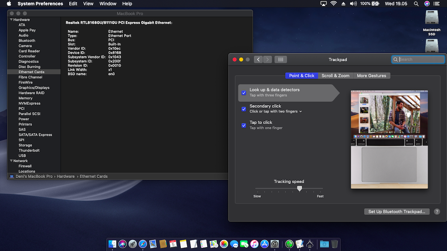The width and height of the screenshot is (447, 251).
Task: Launch the App Store from the Dock
Action: [265, 244]
